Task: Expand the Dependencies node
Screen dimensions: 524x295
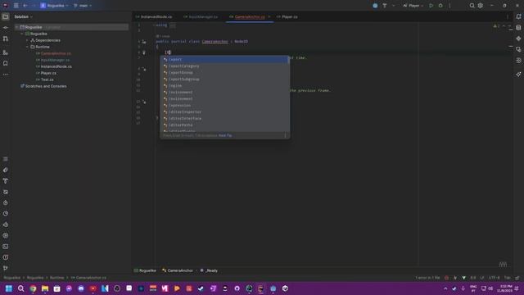Action: [27, 40]
